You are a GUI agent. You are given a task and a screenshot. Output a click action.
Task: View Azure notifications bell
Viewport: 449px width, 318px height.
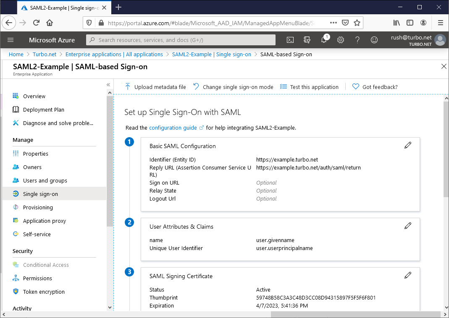tap(323, 40)
